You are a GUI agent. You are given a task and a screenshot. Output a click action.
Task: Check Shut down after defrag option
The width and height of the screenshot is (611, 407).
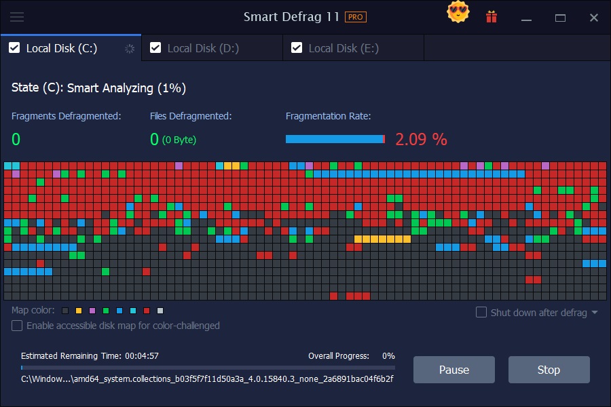pyautogui.click(x=482, y=312)
